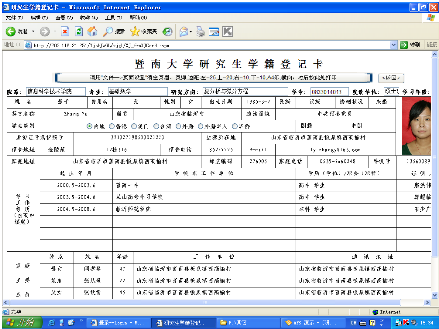Go to the Home page icon
This screenshot has width=439, height=329.
point(92,31)
